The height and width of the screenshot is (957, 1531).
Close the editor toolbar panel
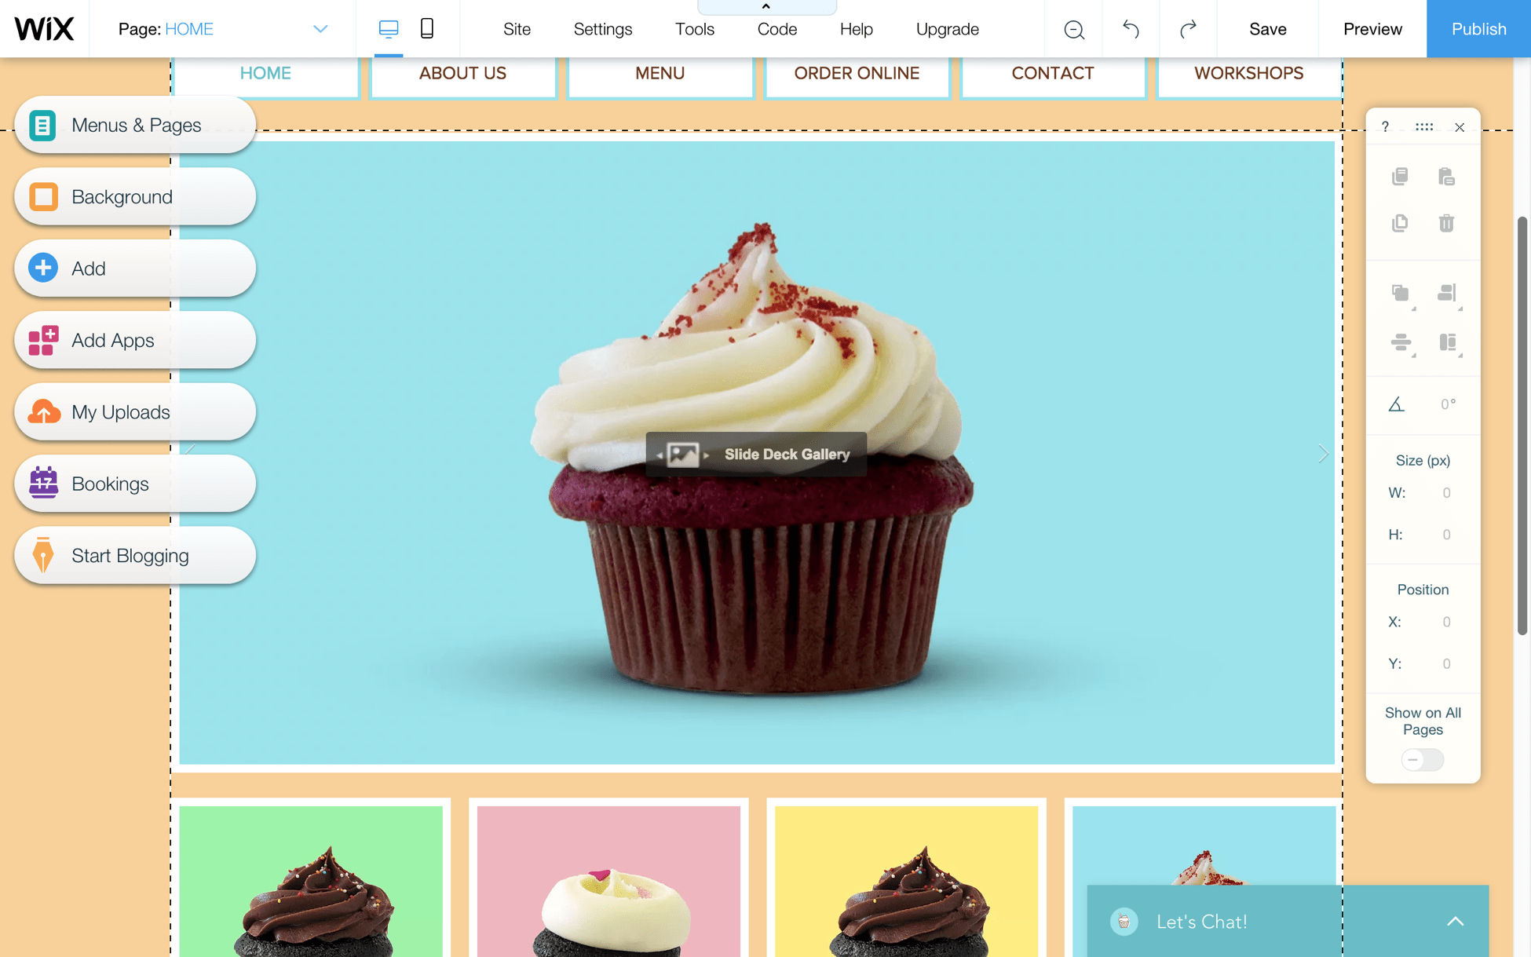pos(1460,127)
